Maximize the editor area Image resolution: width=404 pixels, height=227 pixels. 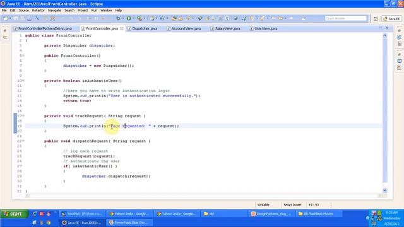[x=387, y=28]
